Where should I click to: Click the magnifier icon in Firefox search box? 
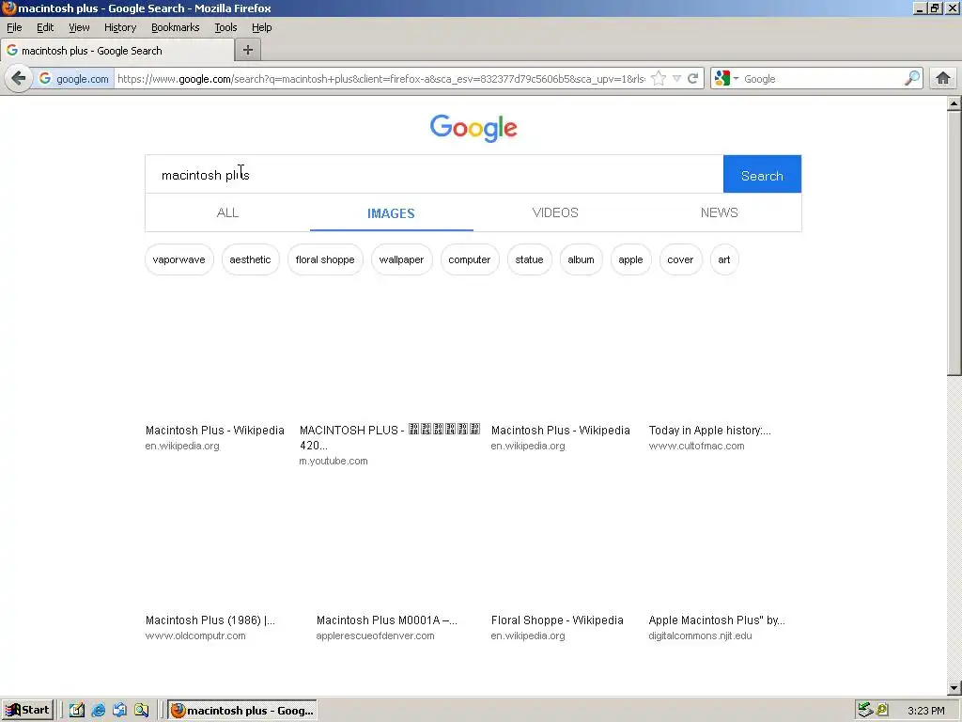(x=912, y=79)
